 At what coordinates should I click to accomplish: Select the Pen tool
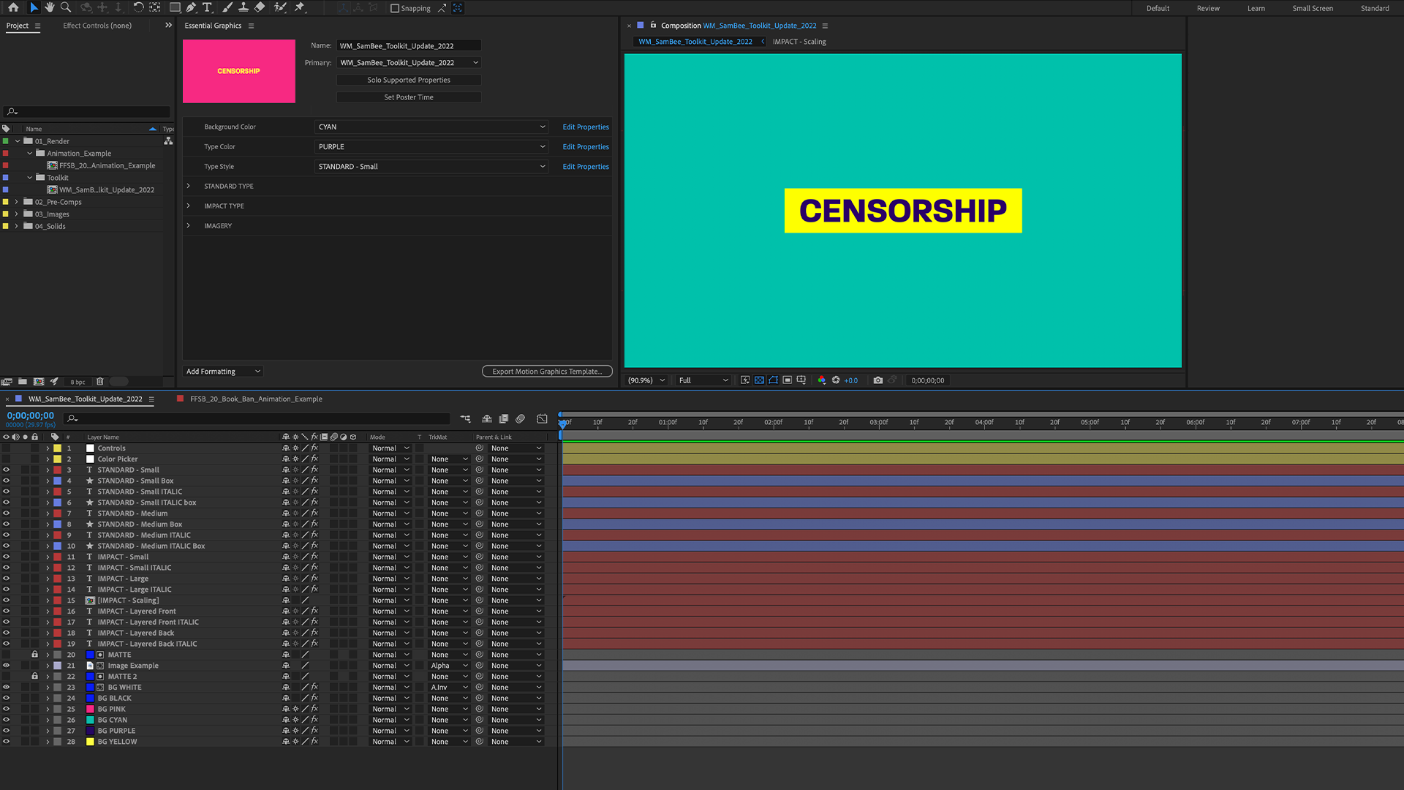click(x=191, y=7)
